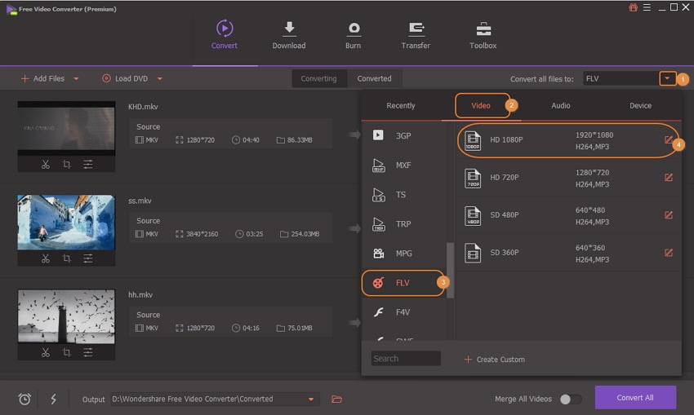Select the Audio format tab

tap(561, 106)
